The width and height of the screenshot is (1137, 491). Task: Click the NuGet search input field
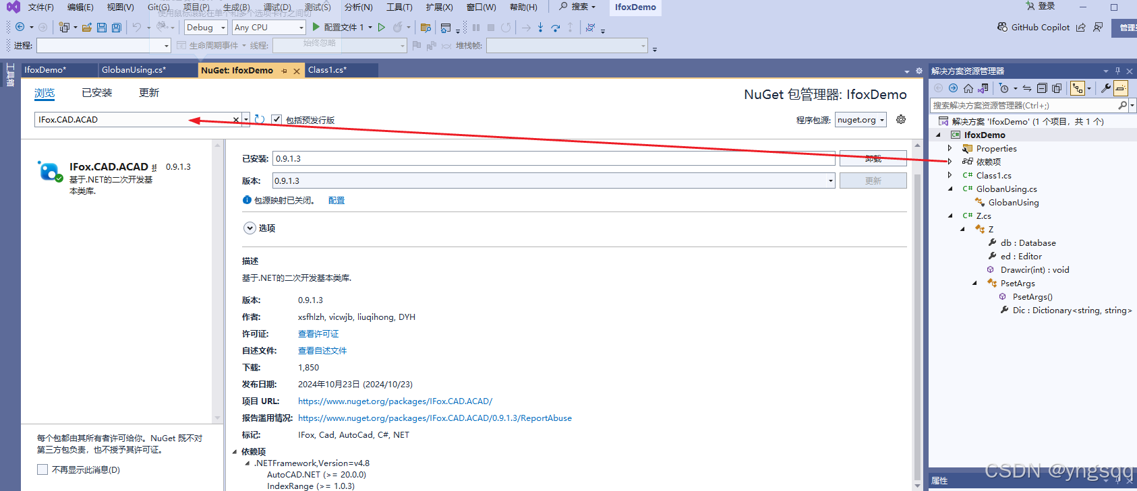click(134, 120)
